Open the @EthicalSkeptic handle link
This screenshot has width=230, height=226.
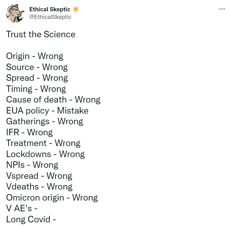pos(51,17)
